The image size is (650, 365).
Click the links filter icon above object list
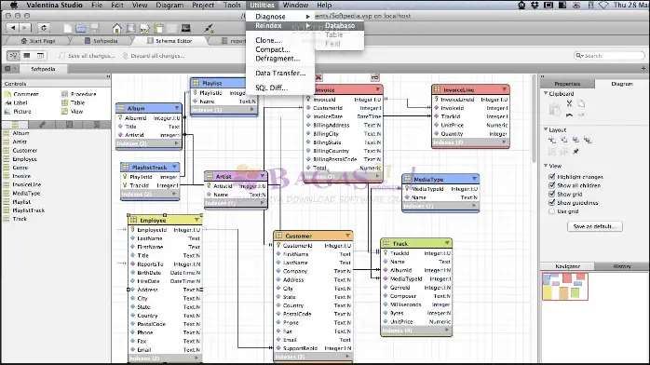coord(42,124)
